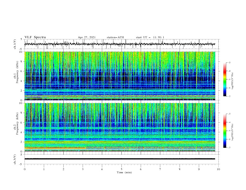This screenshot has width=246, height=190.
Task: Click the time axis tick label '3'
Action: (83, 169)
